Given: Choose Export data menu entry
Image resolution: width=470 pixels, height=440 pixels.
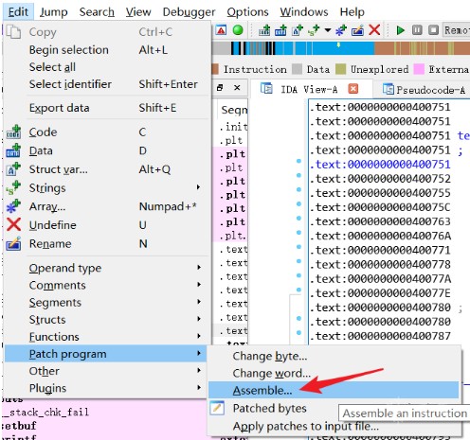Looking at the screenshot, I should point(107,108).
